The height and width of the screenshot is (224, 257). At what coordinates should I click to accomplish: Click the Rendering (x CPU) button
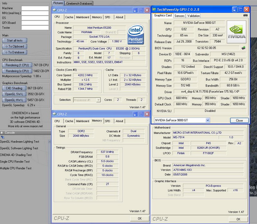[x=17, y=71]
